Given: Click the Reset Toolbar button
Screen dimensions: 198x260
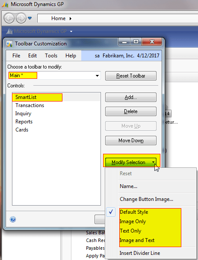Looking at the screenshot, I should (x=131, y=76).
